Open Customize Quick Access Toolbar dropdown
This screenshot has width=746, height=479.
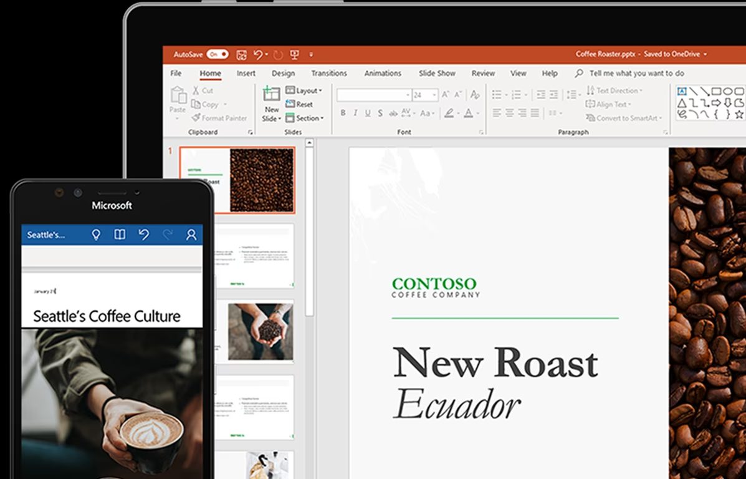311,55
